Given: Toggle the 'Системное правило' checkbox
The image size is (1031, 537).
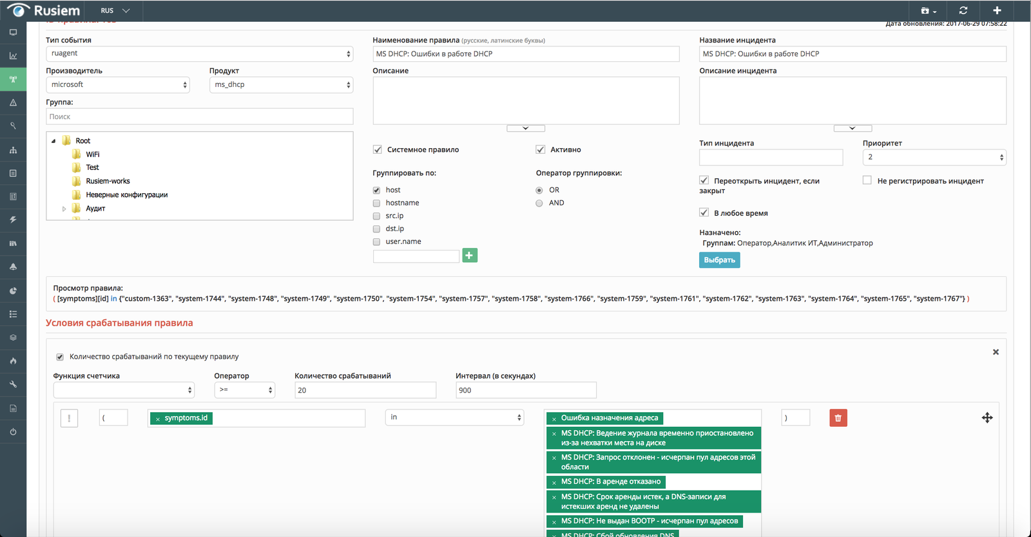Looking at the screenshot, I should tap(378, 149).
